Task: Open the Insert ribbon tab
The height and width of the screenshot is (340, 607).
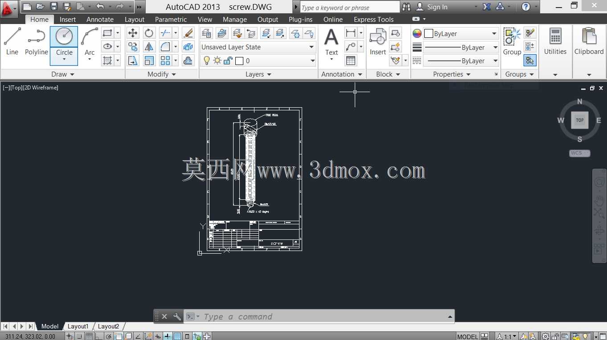Action: coord(68,20)
